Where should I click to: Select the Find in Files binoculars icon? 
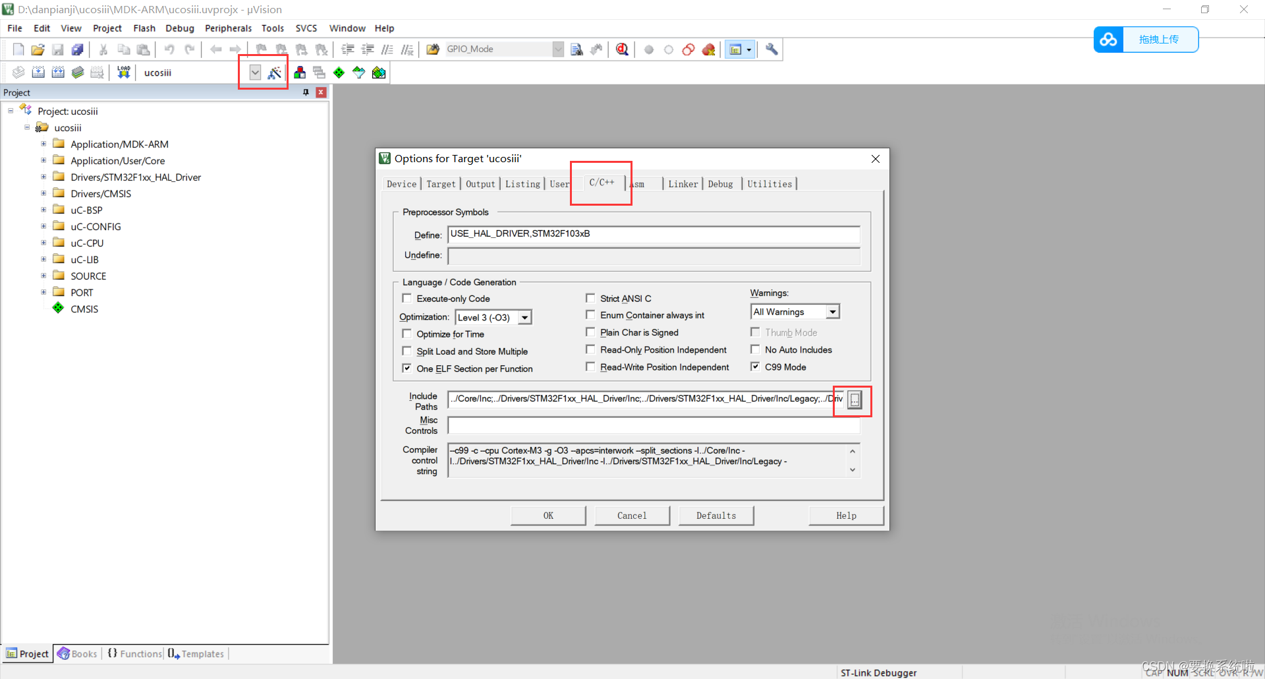tap(576, 49)
